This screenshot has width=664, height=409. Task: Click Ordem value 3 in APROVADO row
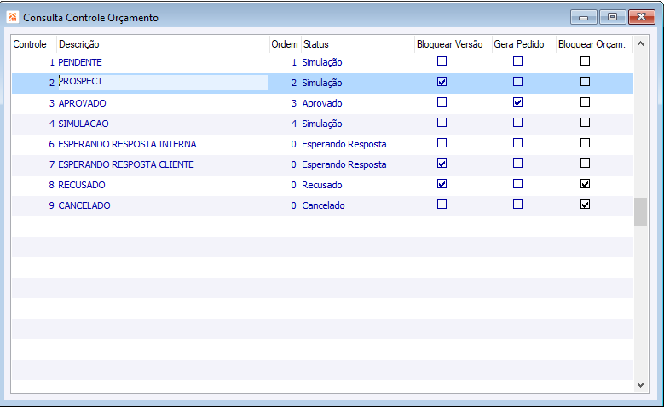(x=294, y=103)
